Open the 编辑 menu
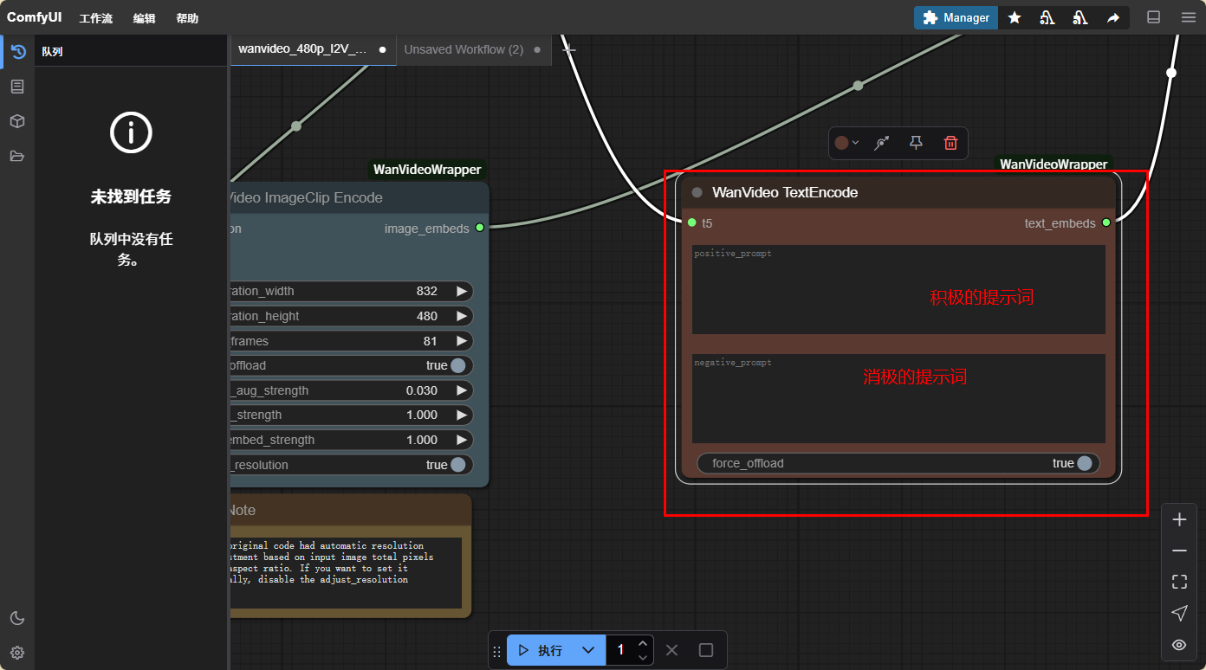The image size is (1206, 670). 144,18
